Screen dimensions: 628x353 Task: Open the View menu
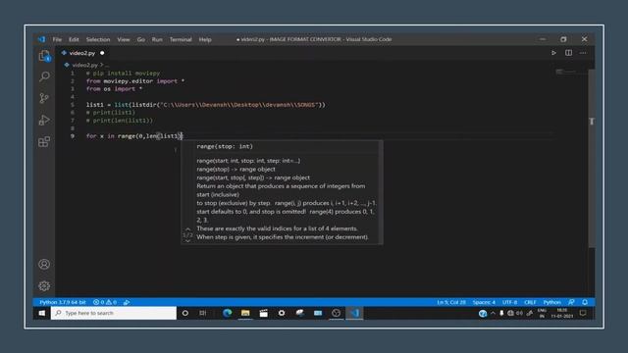(x=124, y=39)
